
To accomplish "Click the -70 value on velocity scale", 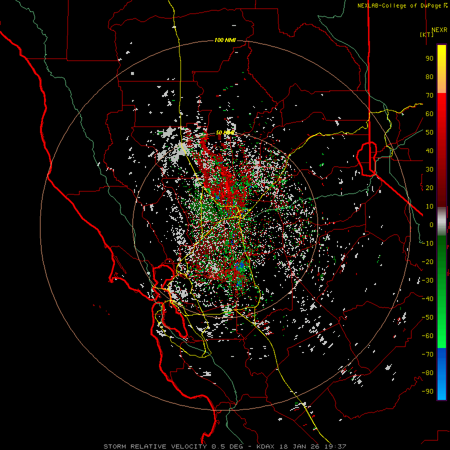I will click(x=427, y=354).
